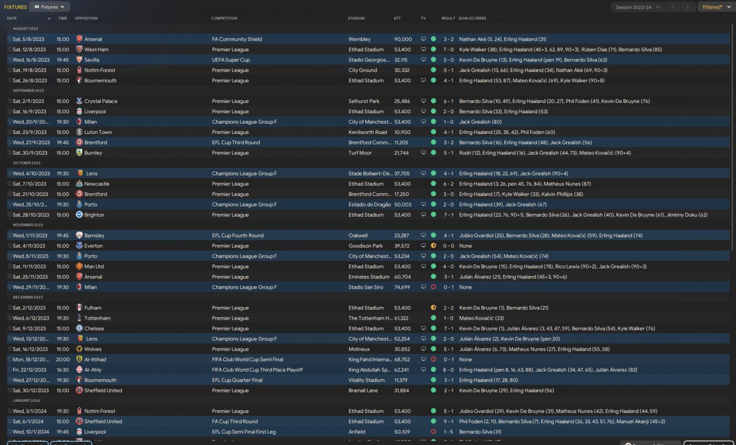Click the West Ham club badge
This screenshot has height=445, width=736.
79,49
